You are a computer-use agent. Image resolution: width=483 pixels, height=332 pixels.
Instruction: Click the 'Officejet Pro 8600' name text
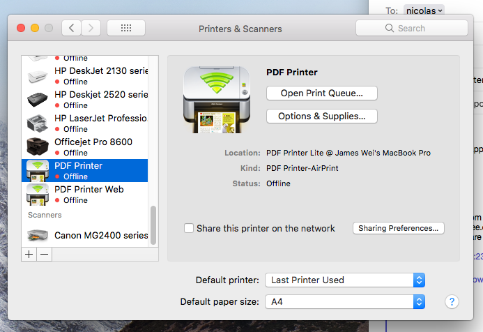93,142
